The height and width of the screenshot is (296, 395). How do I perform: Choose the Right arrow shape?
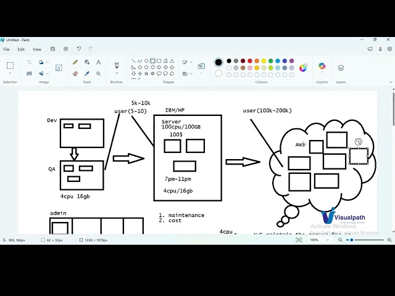(159, 67)
